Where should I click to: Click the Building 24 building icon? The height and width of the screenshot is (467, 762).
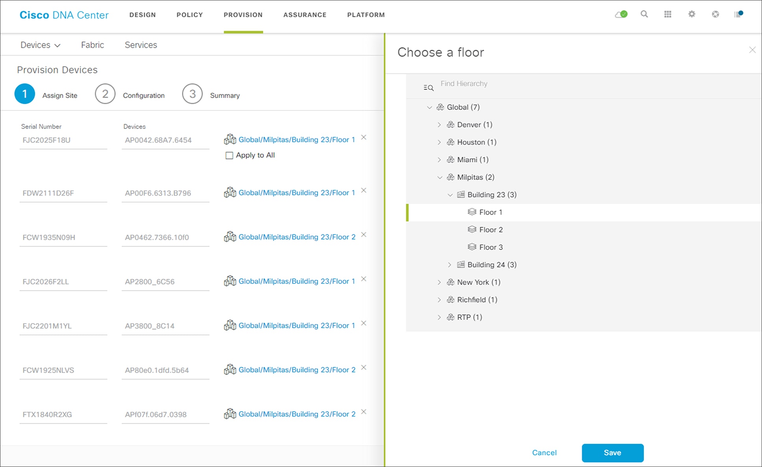coord(461,265)
